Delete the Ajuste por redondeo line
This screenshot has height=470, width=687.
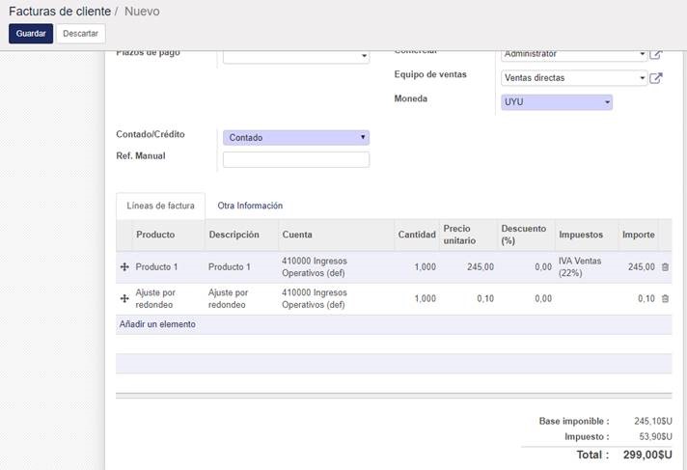[x=665, y=298]
